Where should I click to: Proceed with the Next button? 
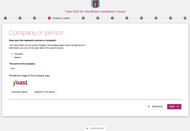point(174,106)
